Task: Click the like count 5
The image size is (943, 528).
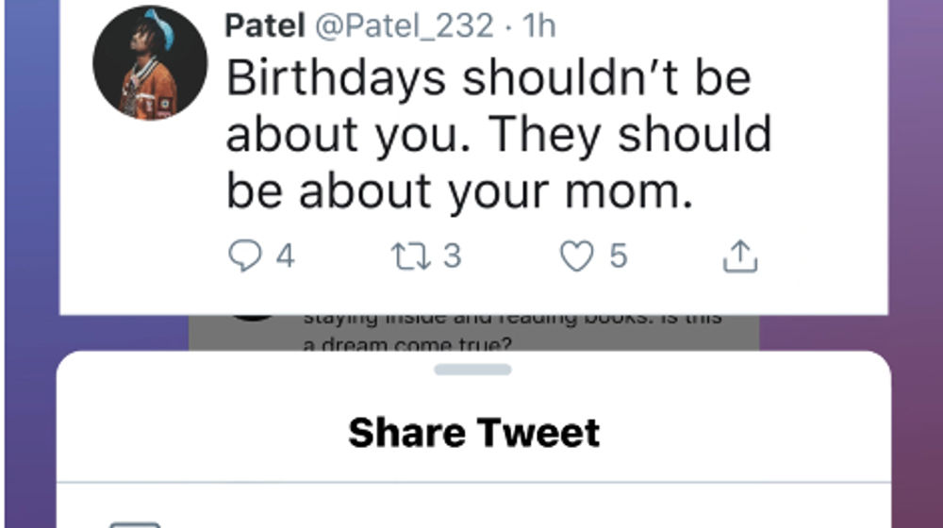Action: coord(618,256)
